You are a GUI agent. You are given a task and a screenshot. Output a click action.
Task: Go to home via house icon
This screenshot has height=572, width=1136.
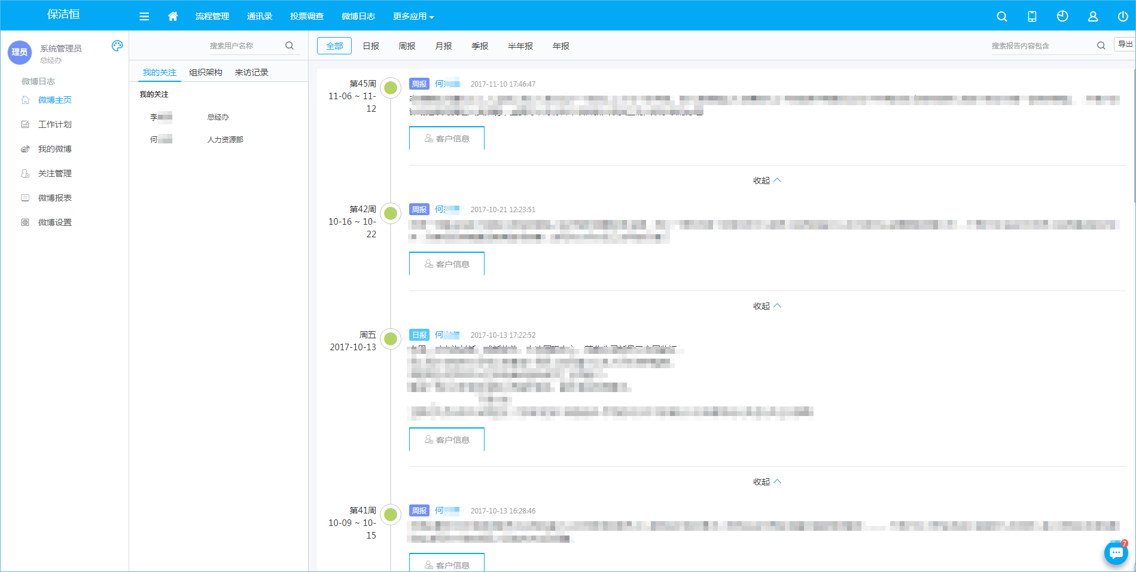point(173,17)
